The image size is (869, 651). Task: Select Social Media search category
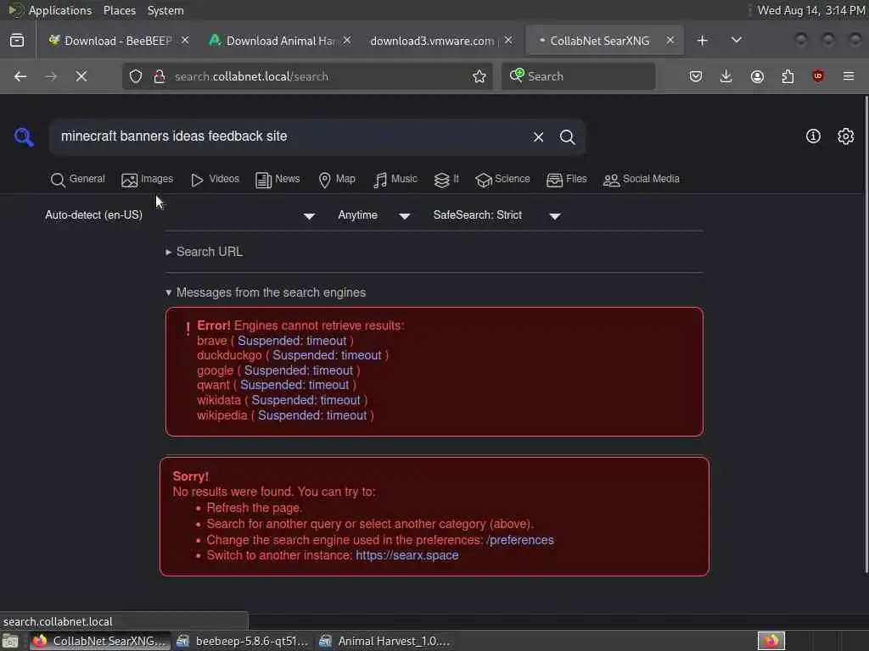[642, 180]
